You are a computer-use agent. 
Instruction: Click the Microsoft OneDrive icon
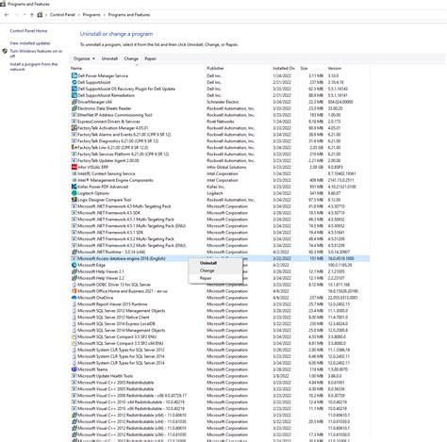tap(74, 298)
